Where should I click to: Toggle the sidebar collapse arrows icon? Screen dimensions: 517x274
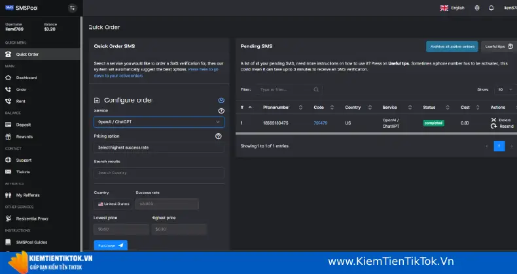[x=72, y=8]
